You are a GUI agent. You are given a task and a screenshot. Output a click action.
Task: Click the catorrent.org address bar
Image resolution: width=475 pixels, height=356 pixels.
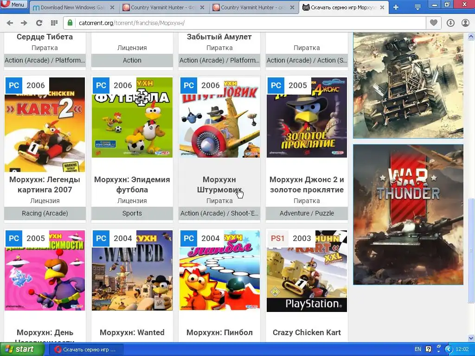(244, 23)
